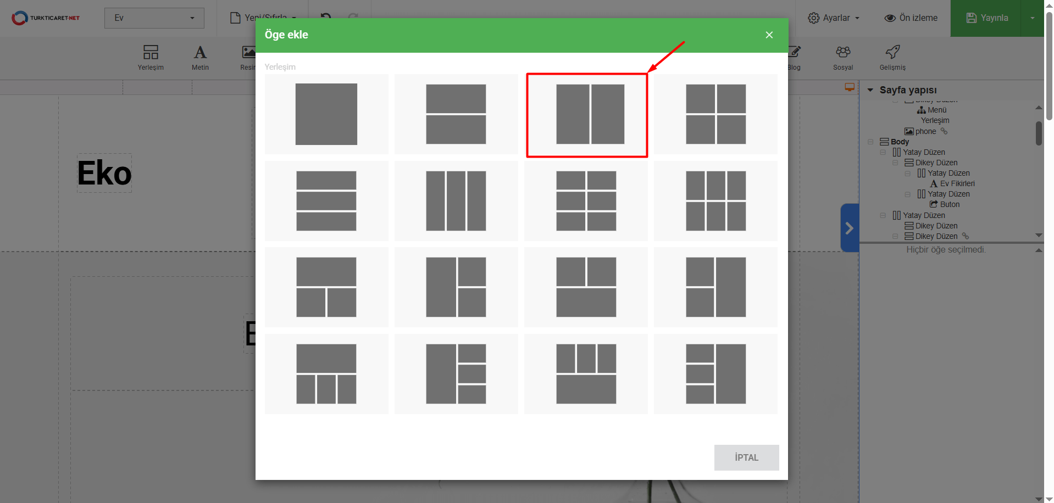Close the Öge ekle dialog
The image size is (1054, 503).
(769, 35)
